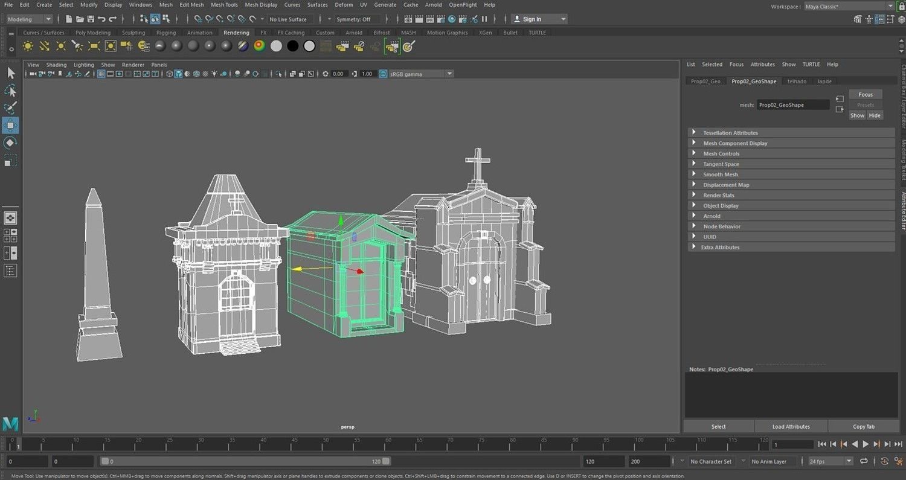The width and height of the screenshot is (906, 480).
Task: Open the 24 fps frame rate dropdown
Action: [831, 461]
